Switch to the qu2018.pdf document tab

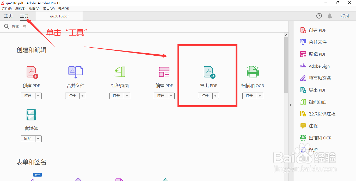click(x=59, y=16)
